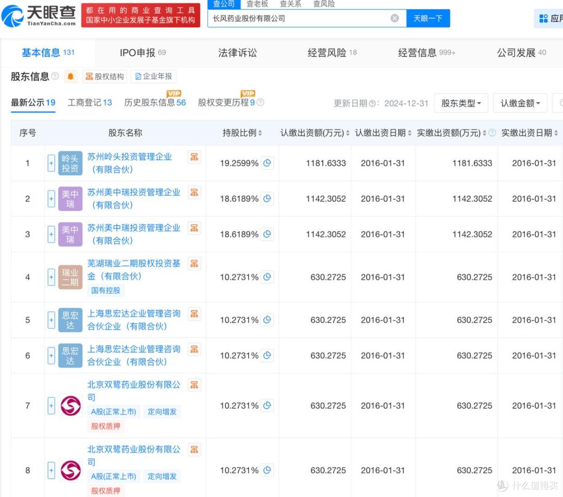
Task: Click holding ratio history clock icon in row 1
Action: tap(267, 163)
